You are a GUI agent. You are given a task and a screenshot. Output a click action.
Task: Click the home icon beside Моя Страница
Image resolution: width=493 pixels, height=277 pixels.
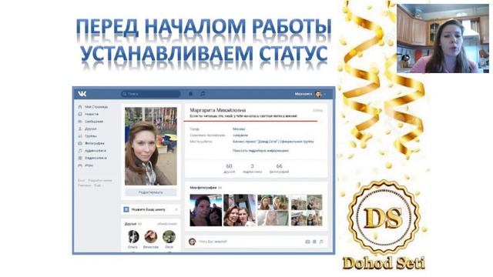(x=80, y=107)
